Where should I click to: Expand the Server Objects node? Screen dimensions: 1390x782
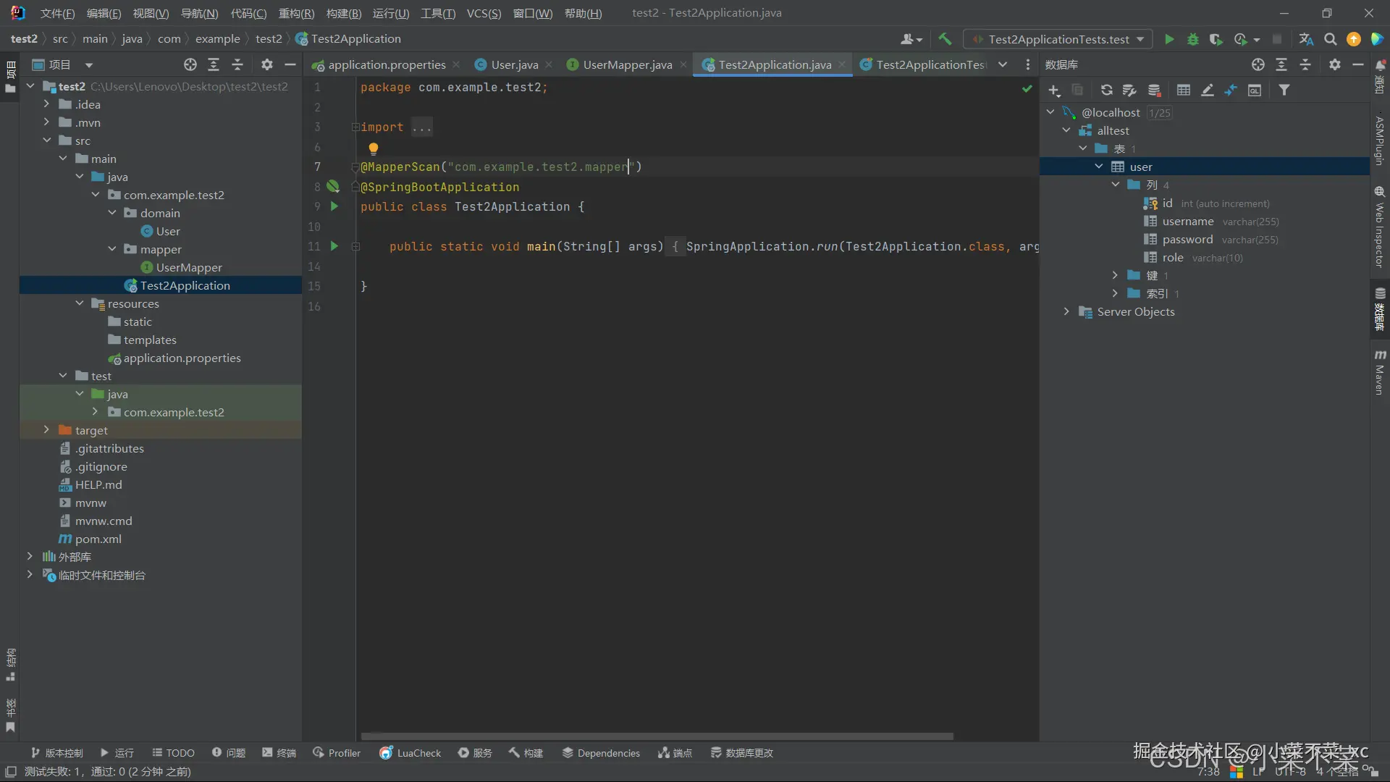1066,311
